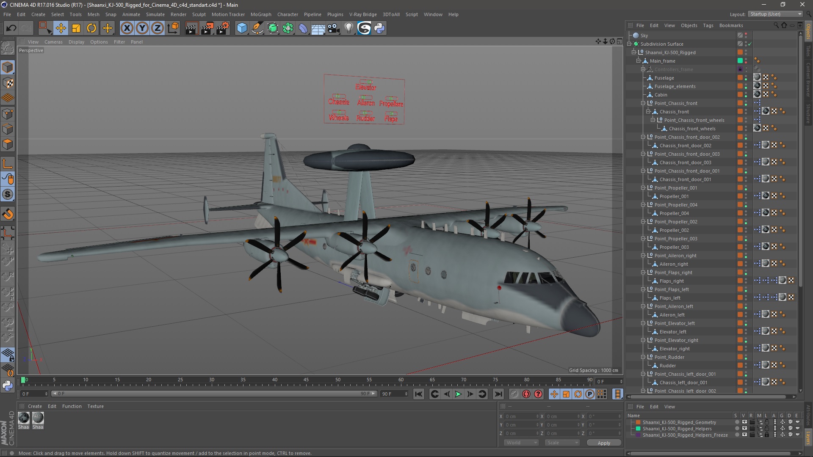Collapse the Subdivision Surface tree node
The image size is (813, 457).
click(629, 44)
